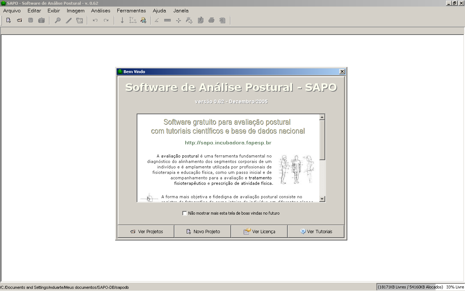Click the open folder toolbar icon
The image size is (465, 291).
pyautogui.click(x=20, y=20)
